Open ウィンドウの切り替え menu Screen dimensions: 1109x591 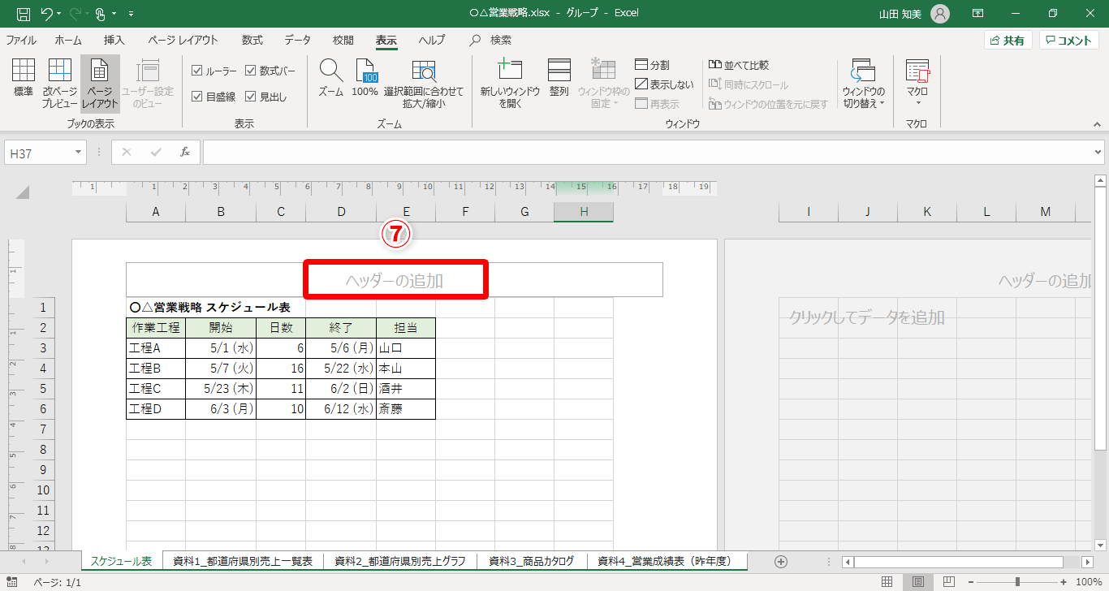click(x=864, y=83)
